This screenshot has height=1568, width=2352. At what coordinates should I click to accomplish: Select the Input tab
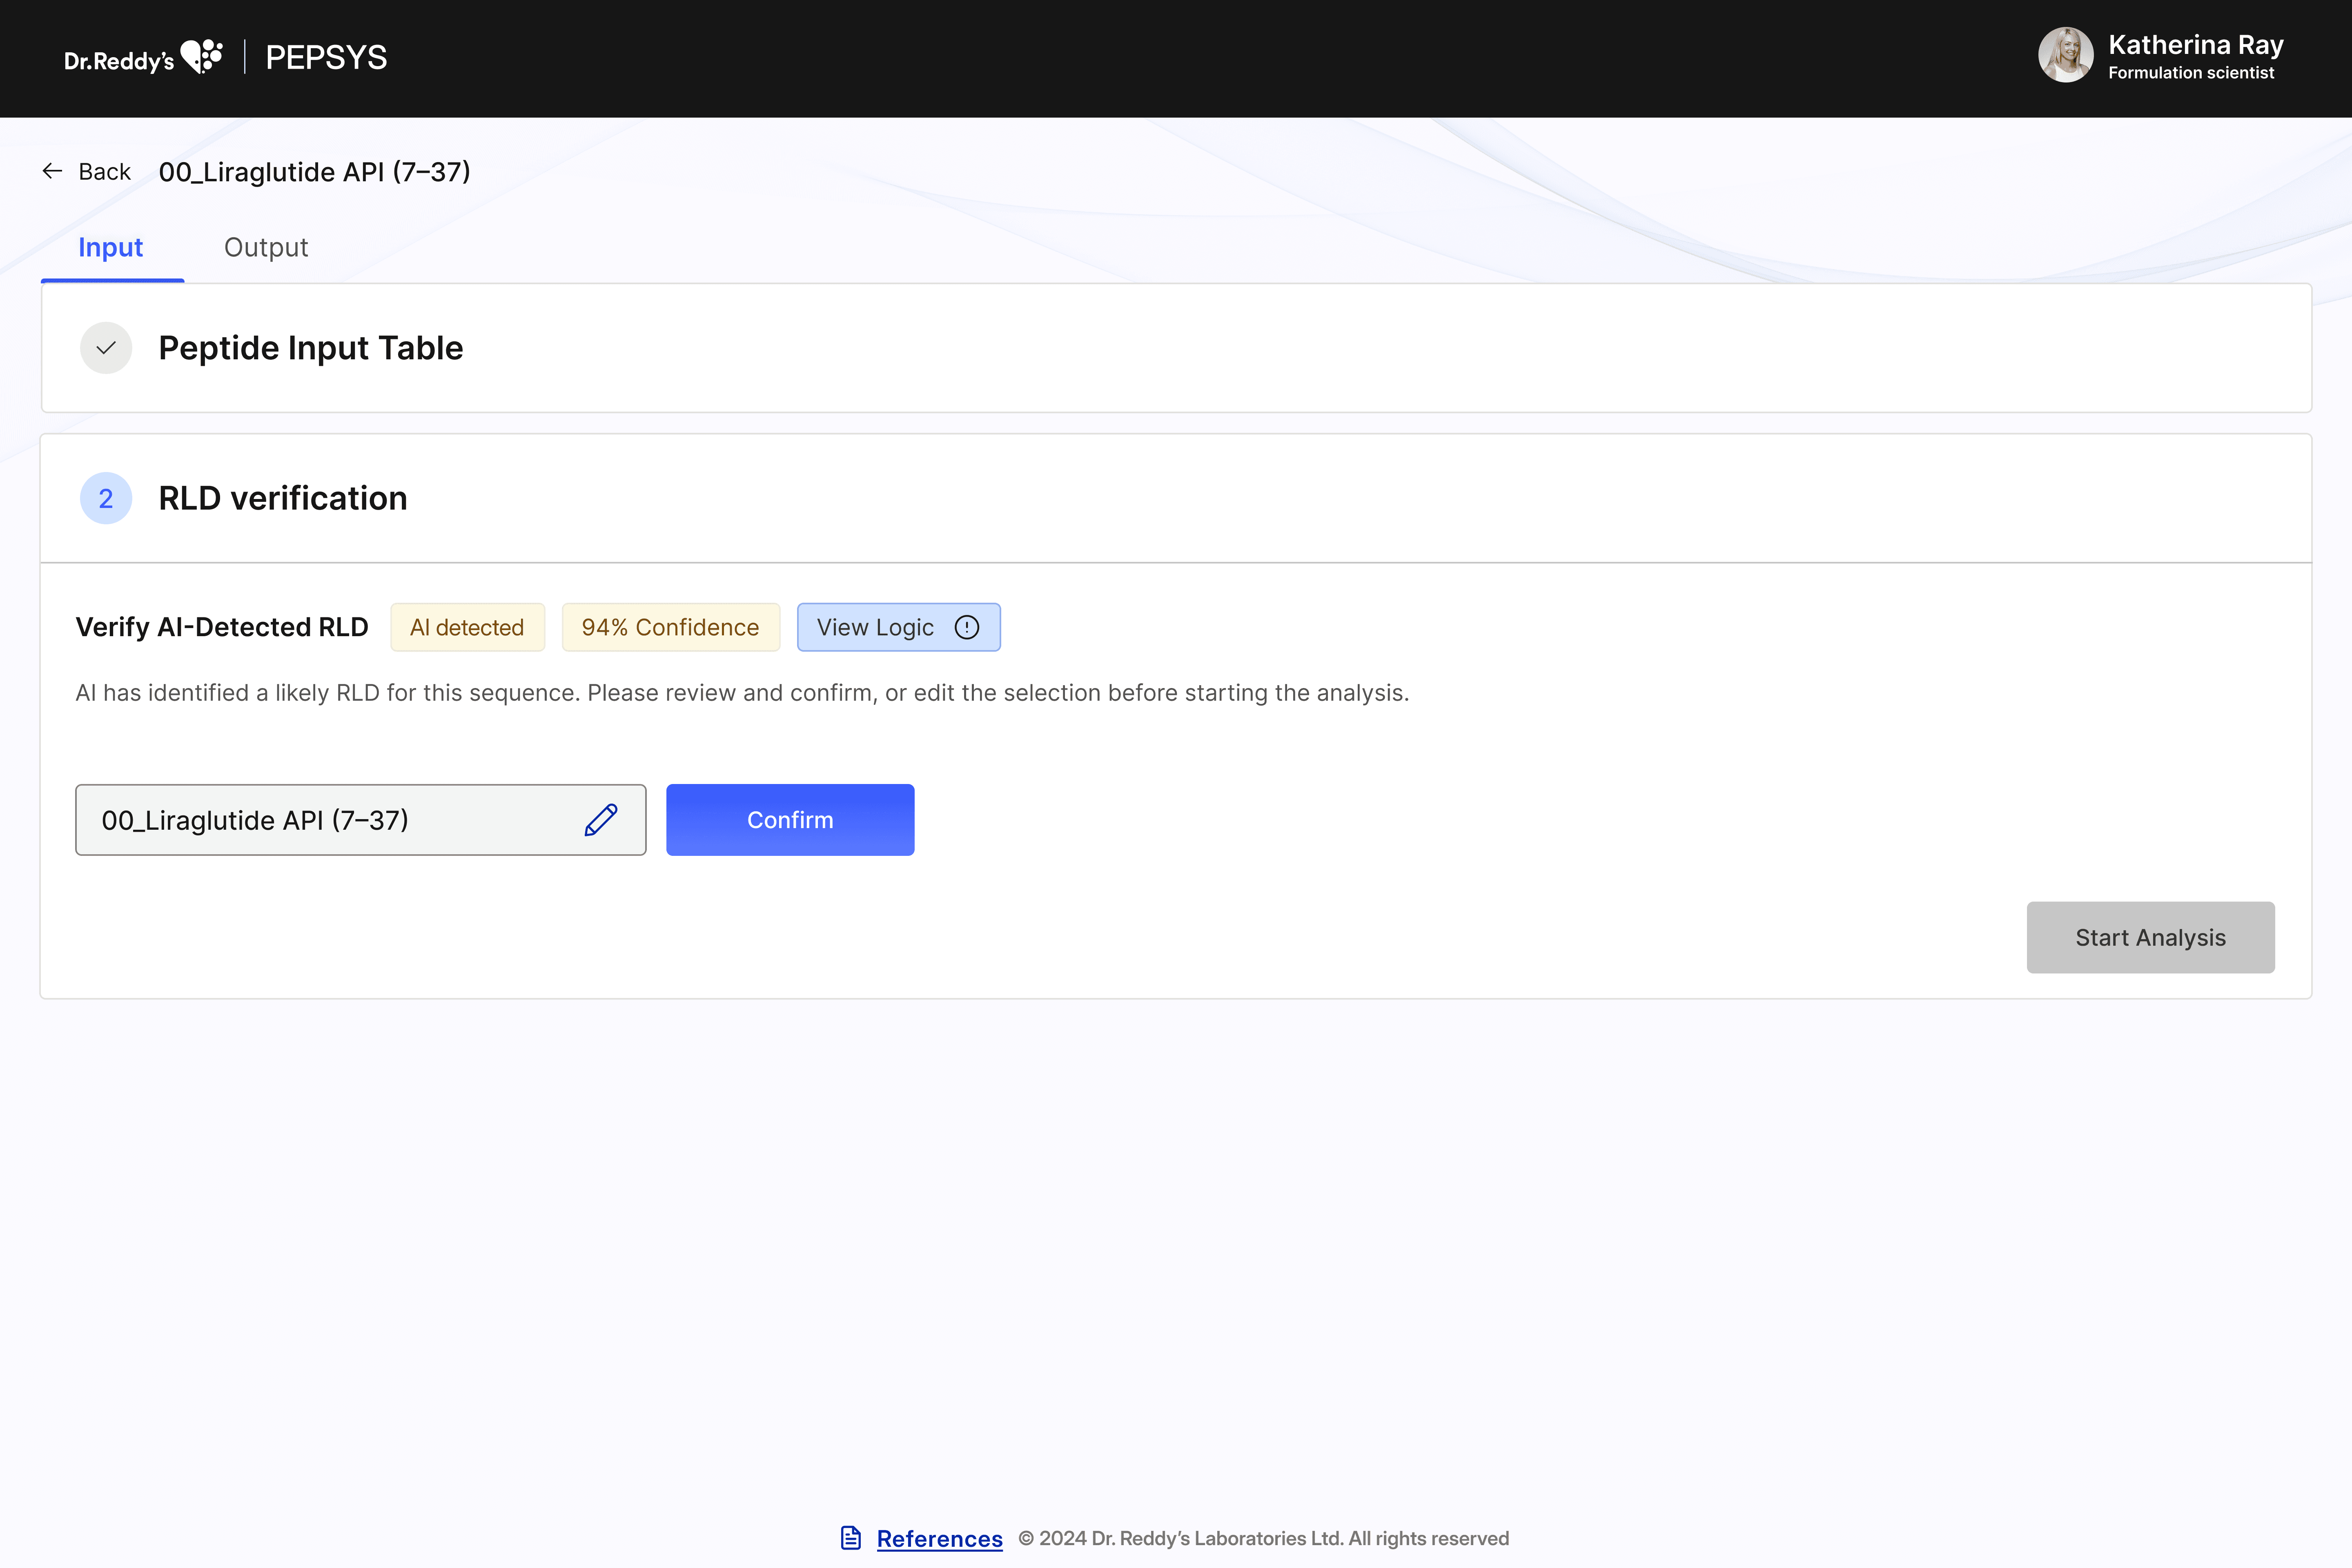click(111, 247)
